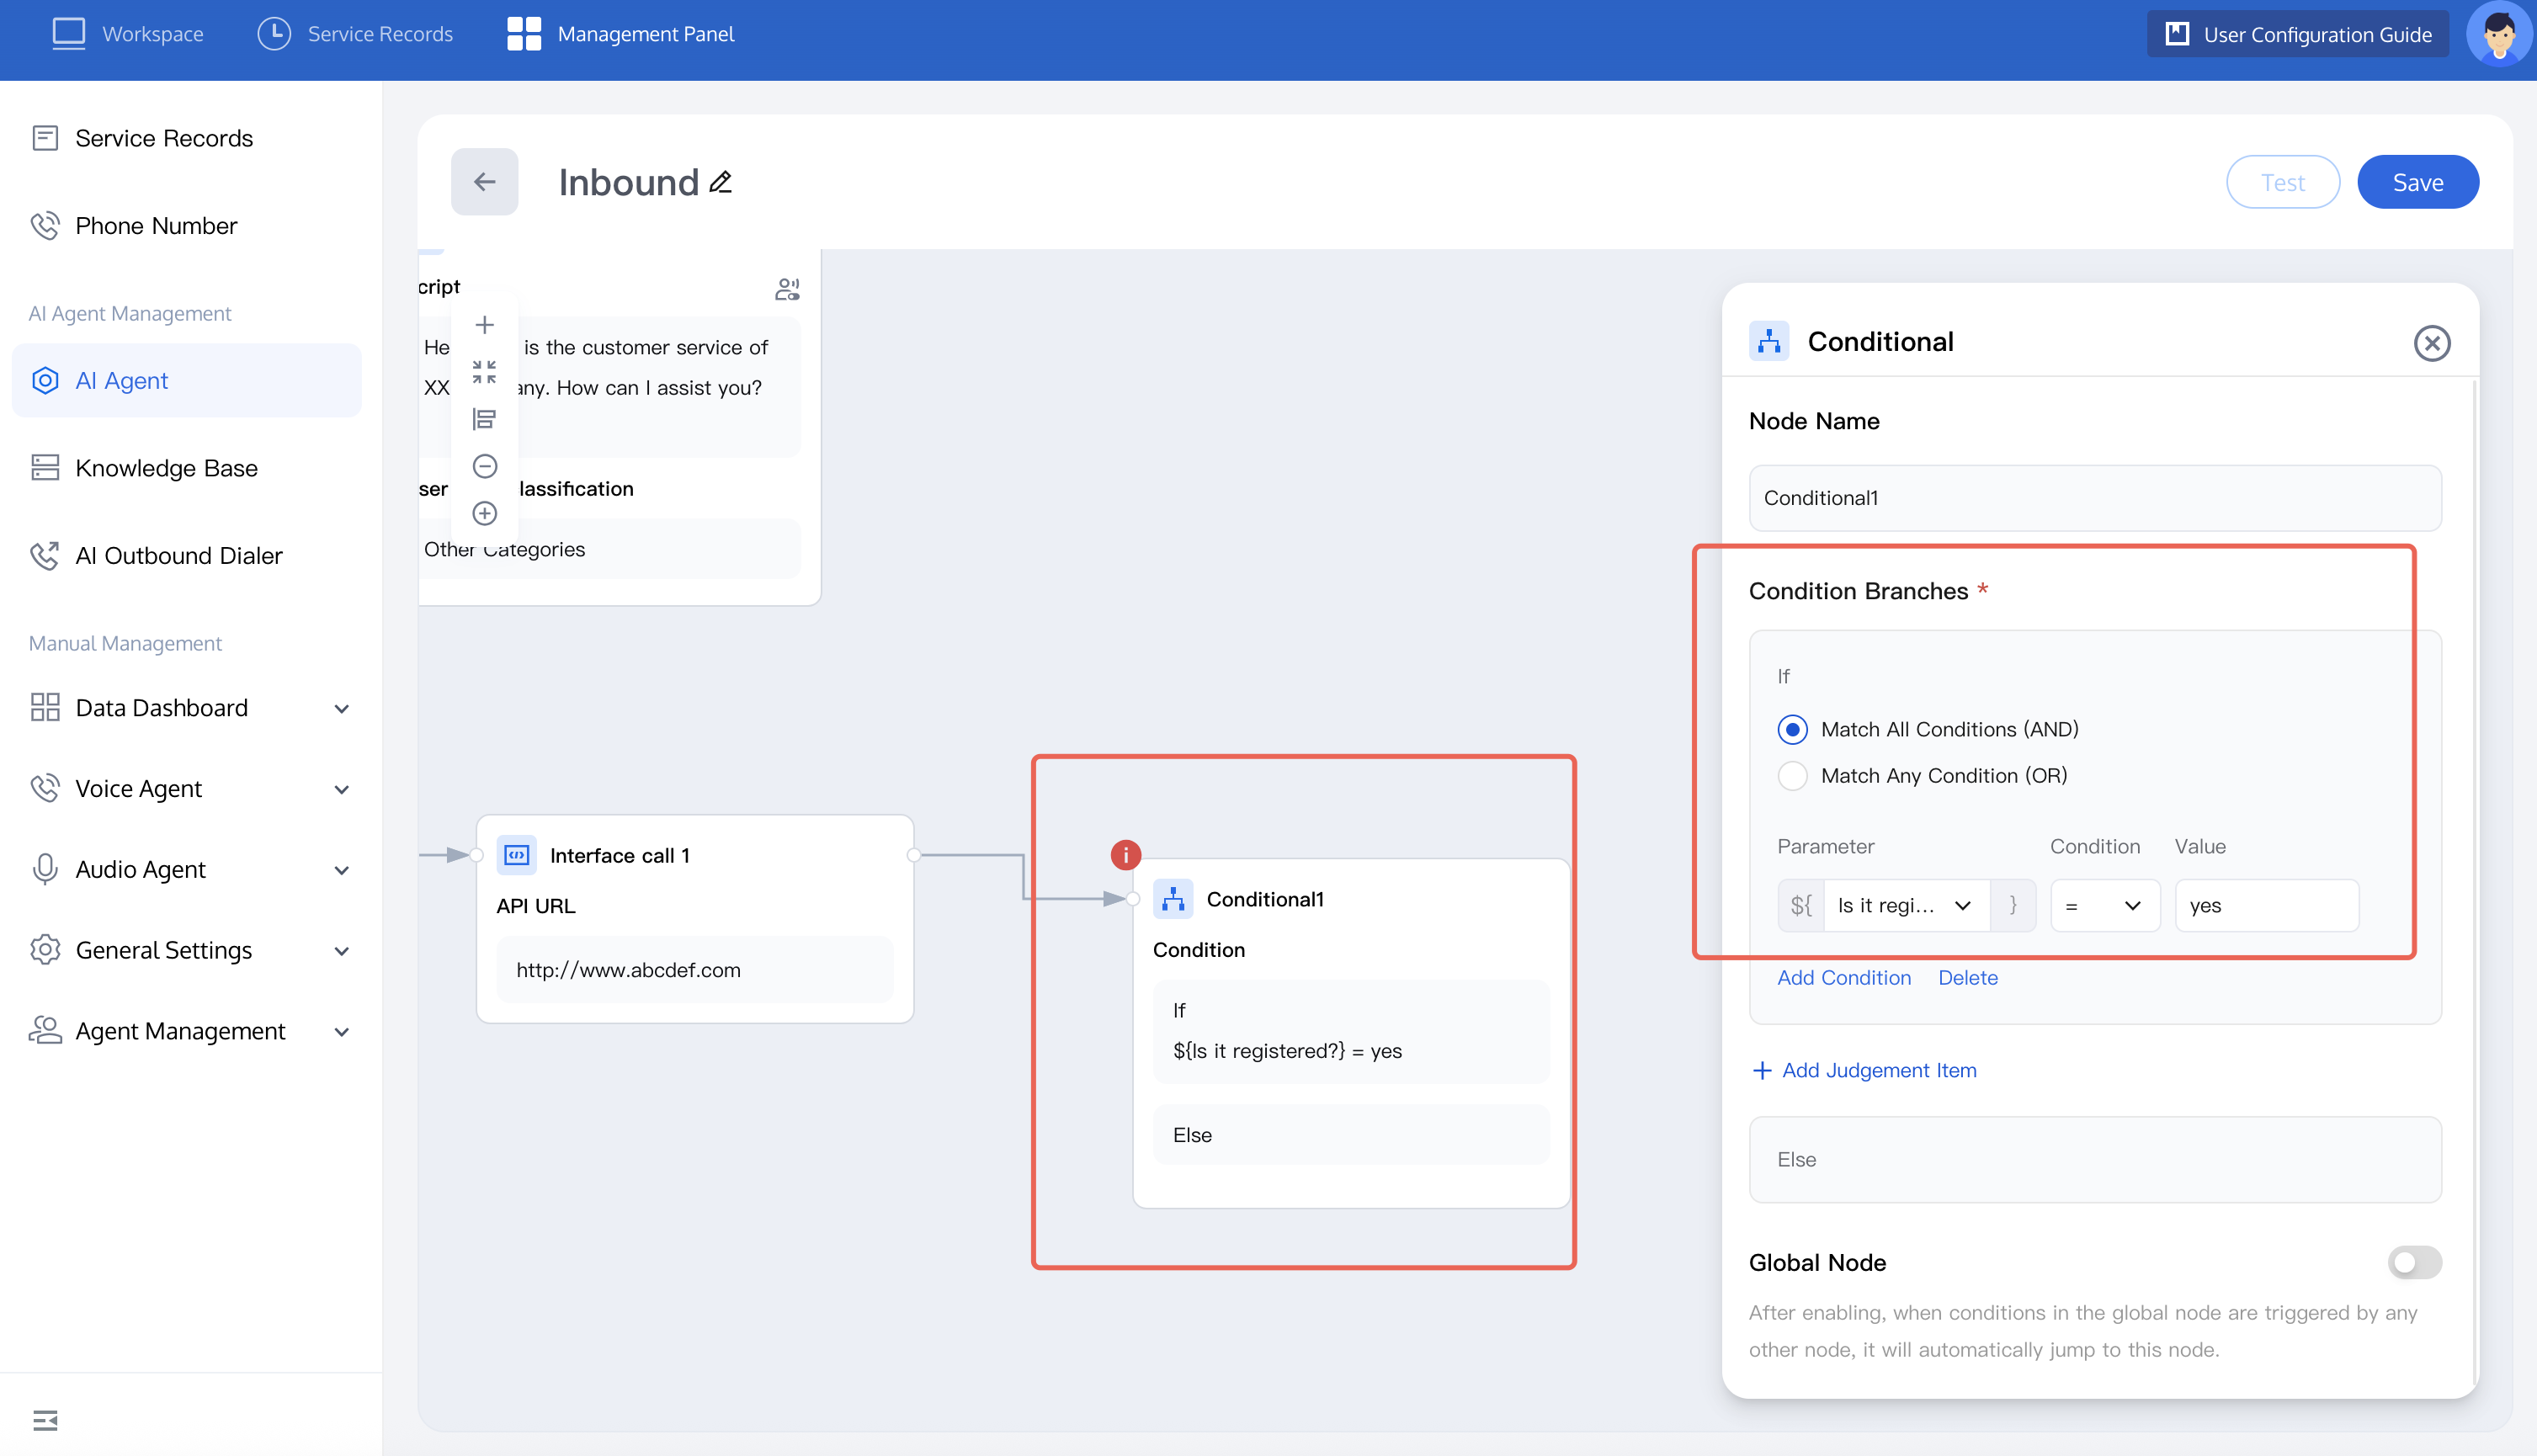Click the Save button
Screen dimensions: 2537x1456
2417,182
